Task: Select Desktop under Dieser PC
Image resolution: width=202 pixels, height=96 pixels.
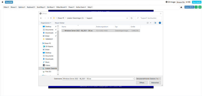Action: [48, 53]
